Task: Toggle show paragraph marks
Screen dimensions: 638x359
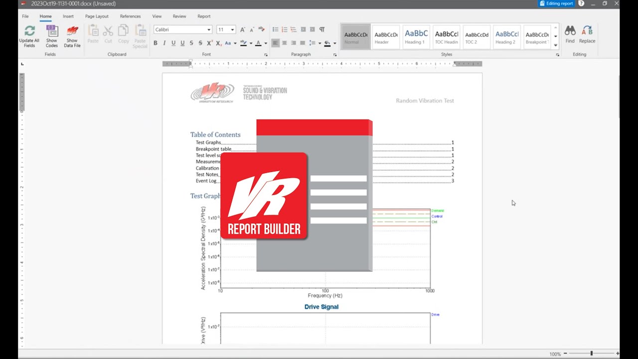Action: pyautogui.click(x=322, y=29)
